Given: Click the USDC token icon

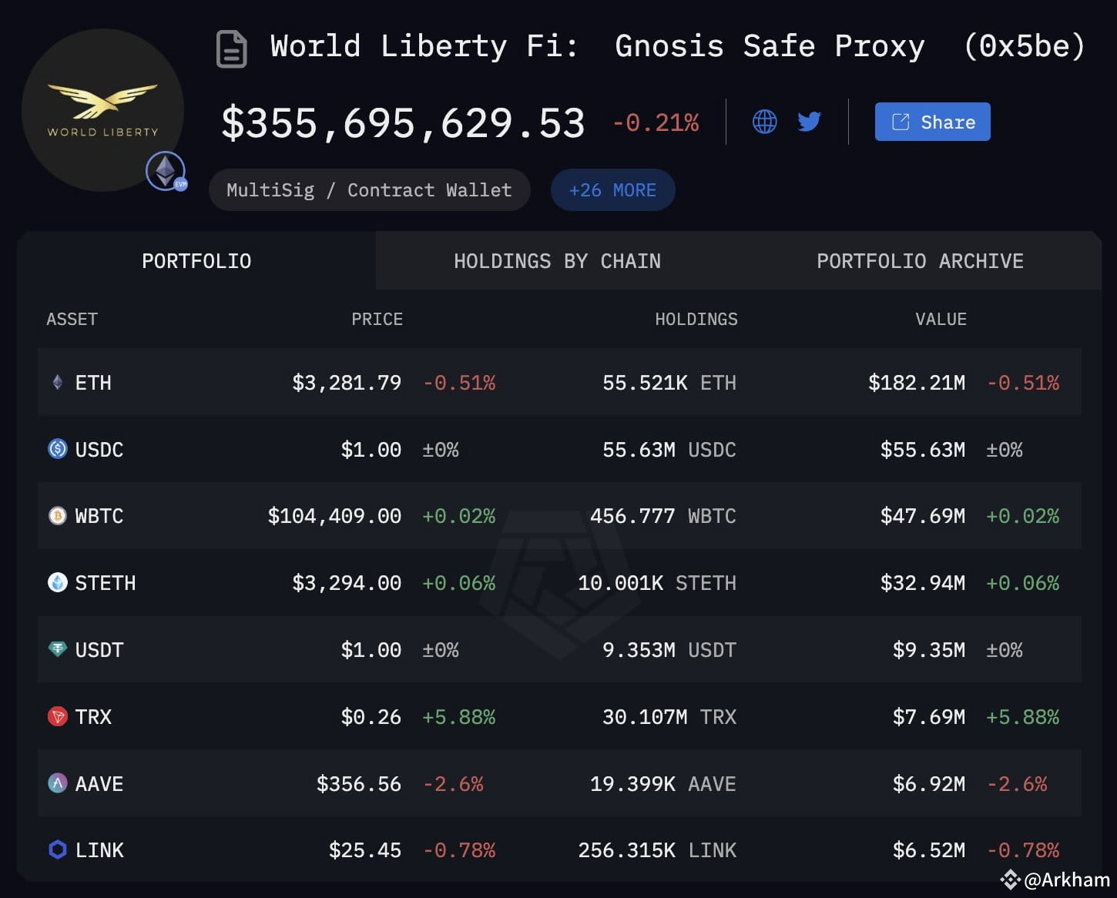Looking at the screenshot, I should tap(57, 449).
